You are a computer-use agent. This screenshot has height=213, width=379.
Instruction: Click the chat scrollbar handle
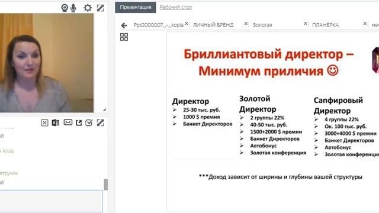(x=106, y=185)
